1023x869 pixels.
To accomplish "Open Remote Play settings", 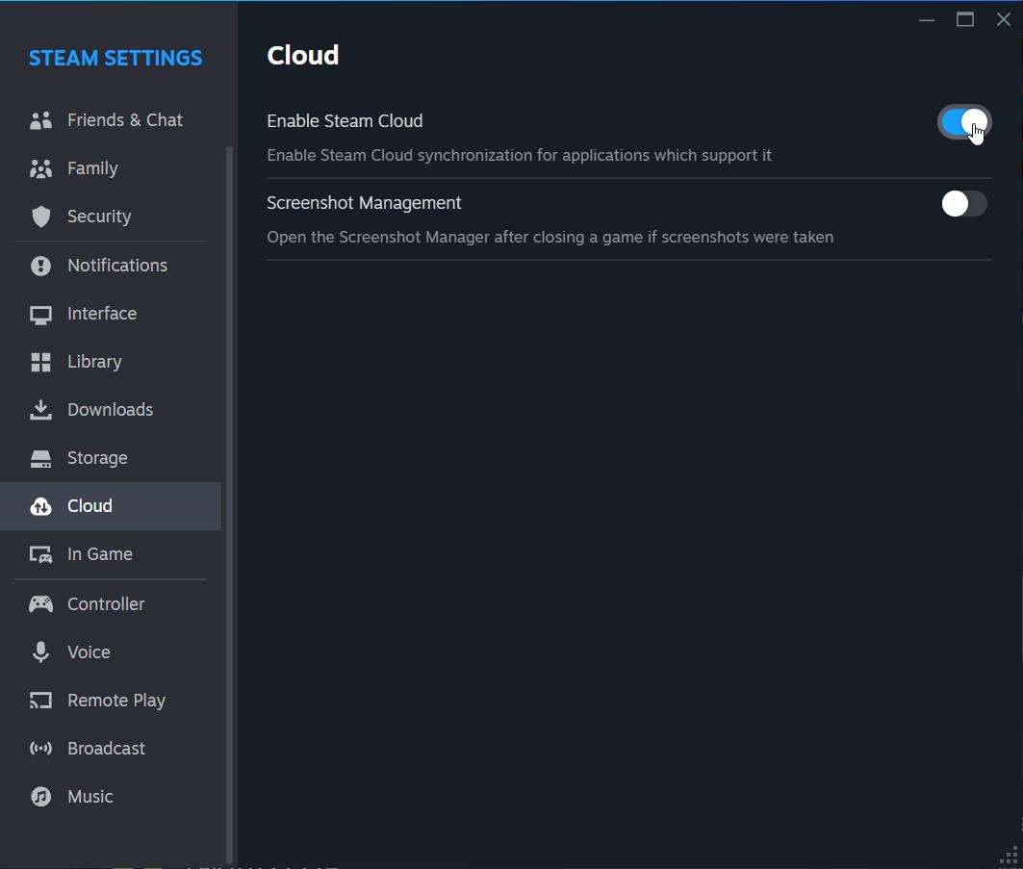I will coord(111,701).
